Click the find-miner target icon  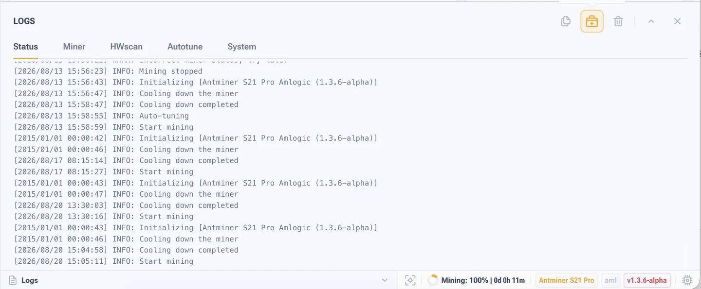[x=410, y=280]
